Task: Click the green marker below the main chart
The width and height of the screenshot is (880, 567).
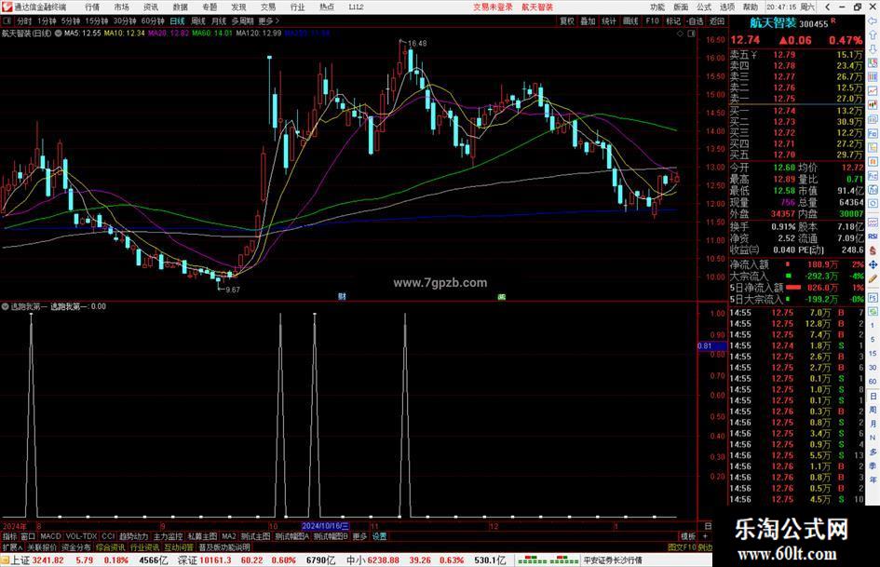Action: pos(502,296)
